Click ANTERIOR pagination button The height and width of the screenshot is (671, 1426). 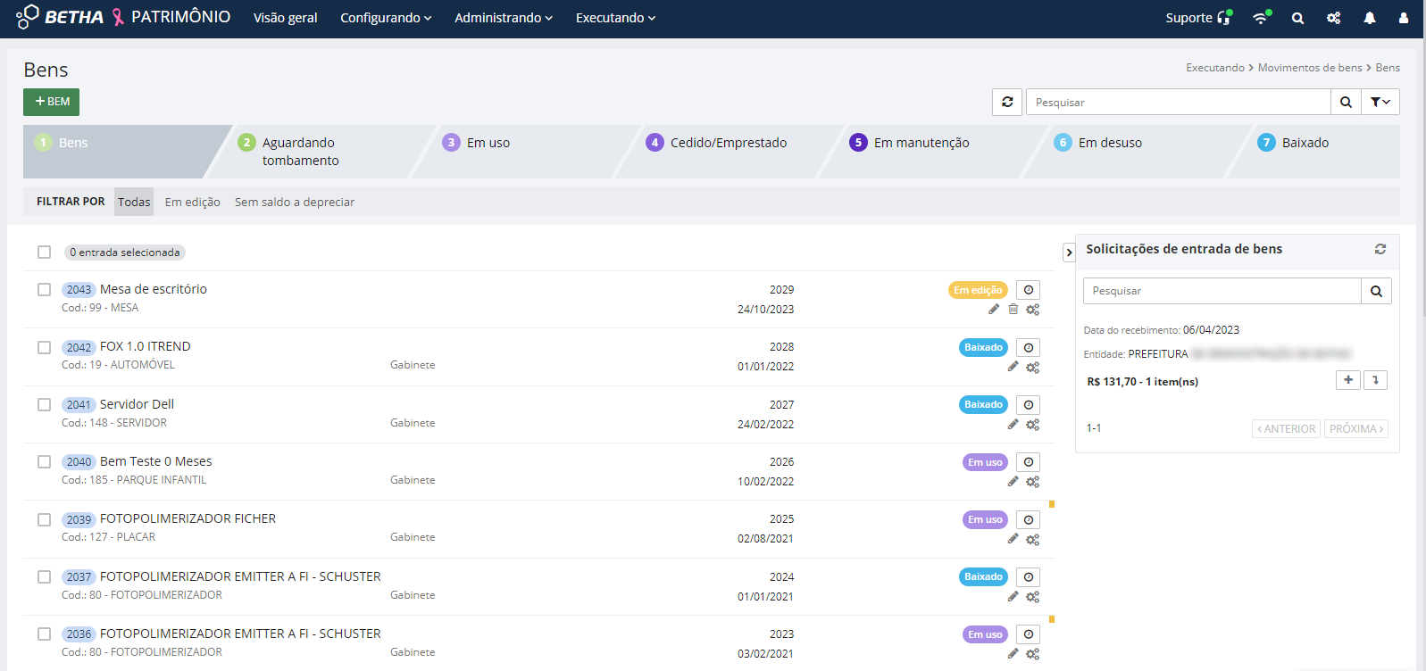coord(1286,429)
